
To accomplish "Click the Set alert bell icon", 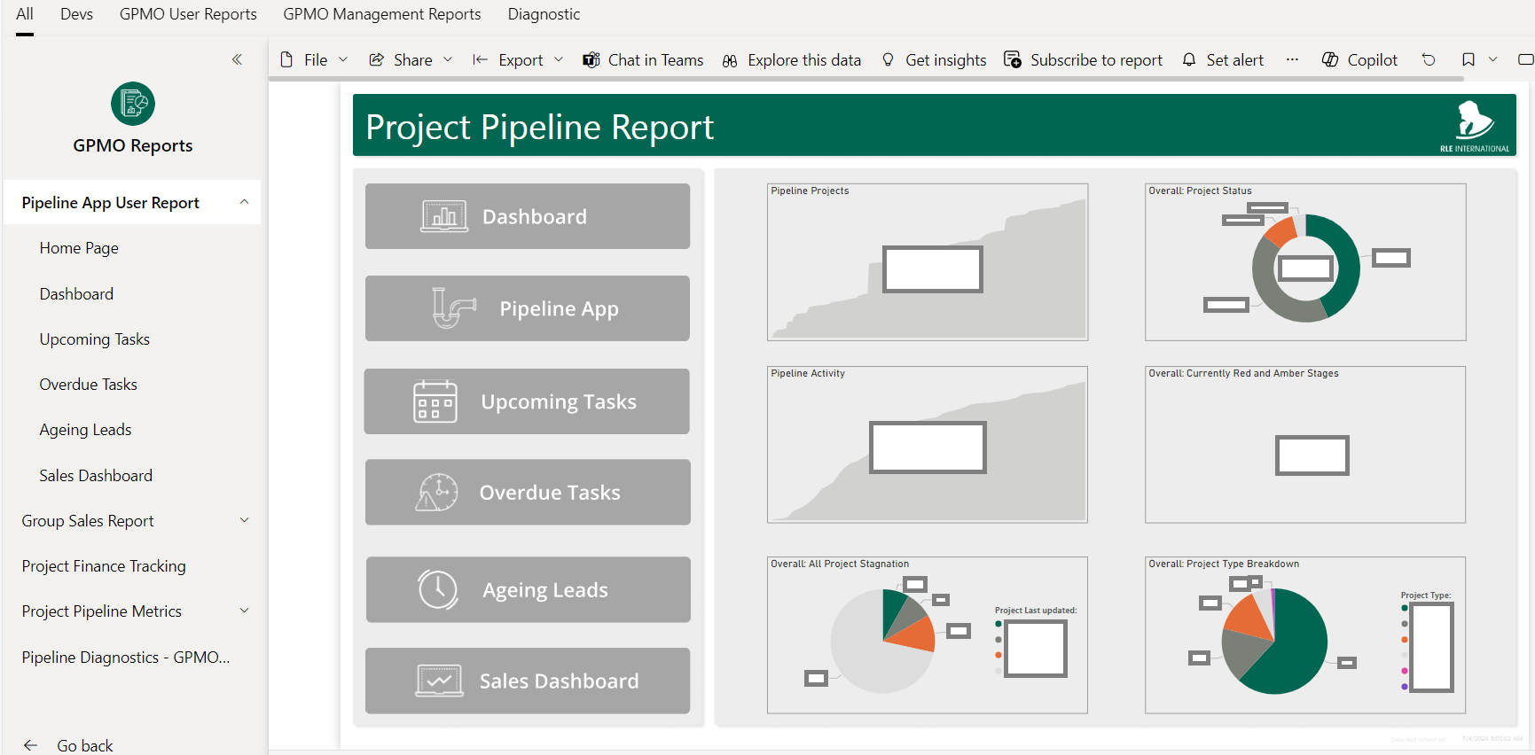I will click(1189, 59).
